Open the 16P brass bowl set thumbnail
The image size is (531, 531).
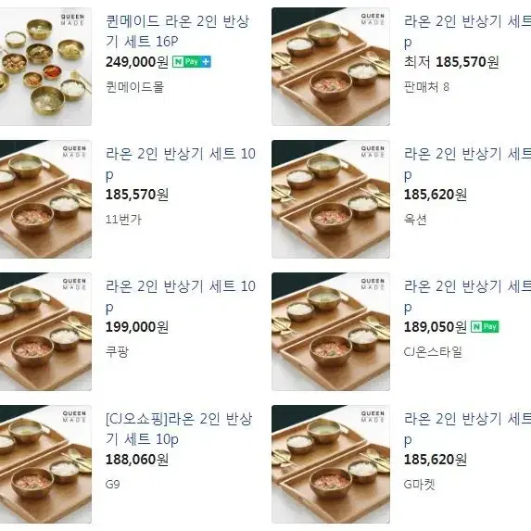pos(45,67)
